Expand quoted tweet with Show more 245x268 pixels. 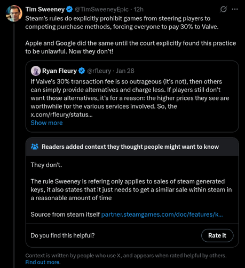(x=46, y=123)
